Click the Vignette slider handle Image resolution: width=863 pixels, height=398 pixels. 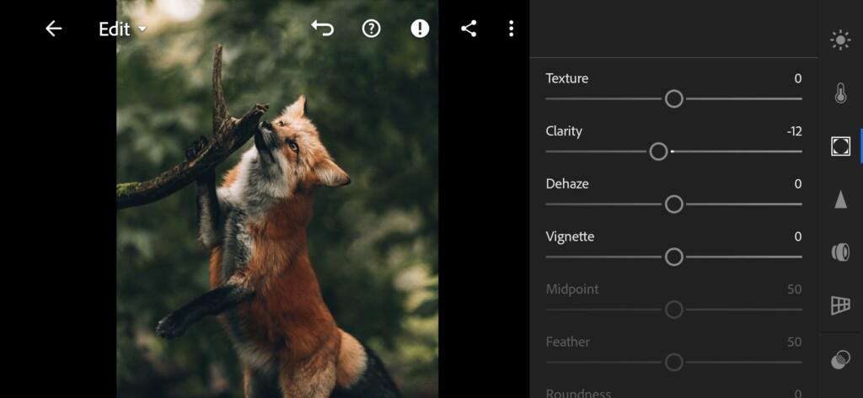tap(673, 257)
